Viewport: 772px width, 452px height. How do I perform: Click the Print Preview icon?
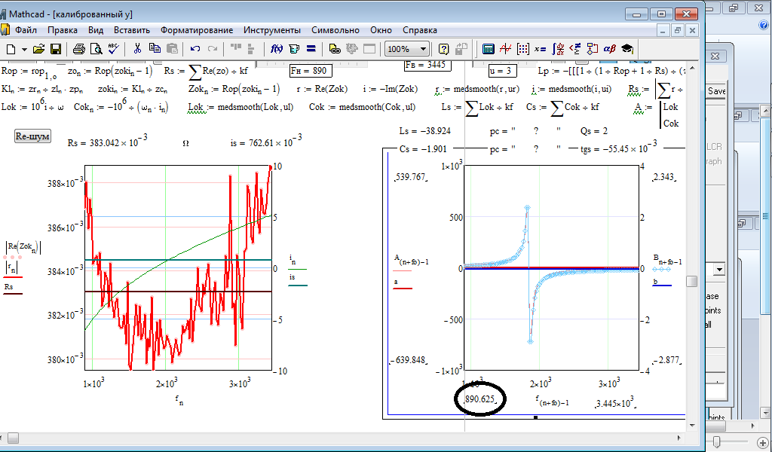point(96,49)
